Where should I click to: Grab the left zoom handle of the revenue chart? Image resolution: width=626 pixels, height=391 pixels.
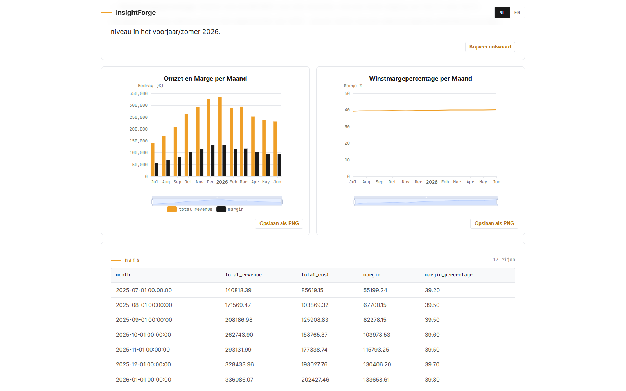point(152,202)
